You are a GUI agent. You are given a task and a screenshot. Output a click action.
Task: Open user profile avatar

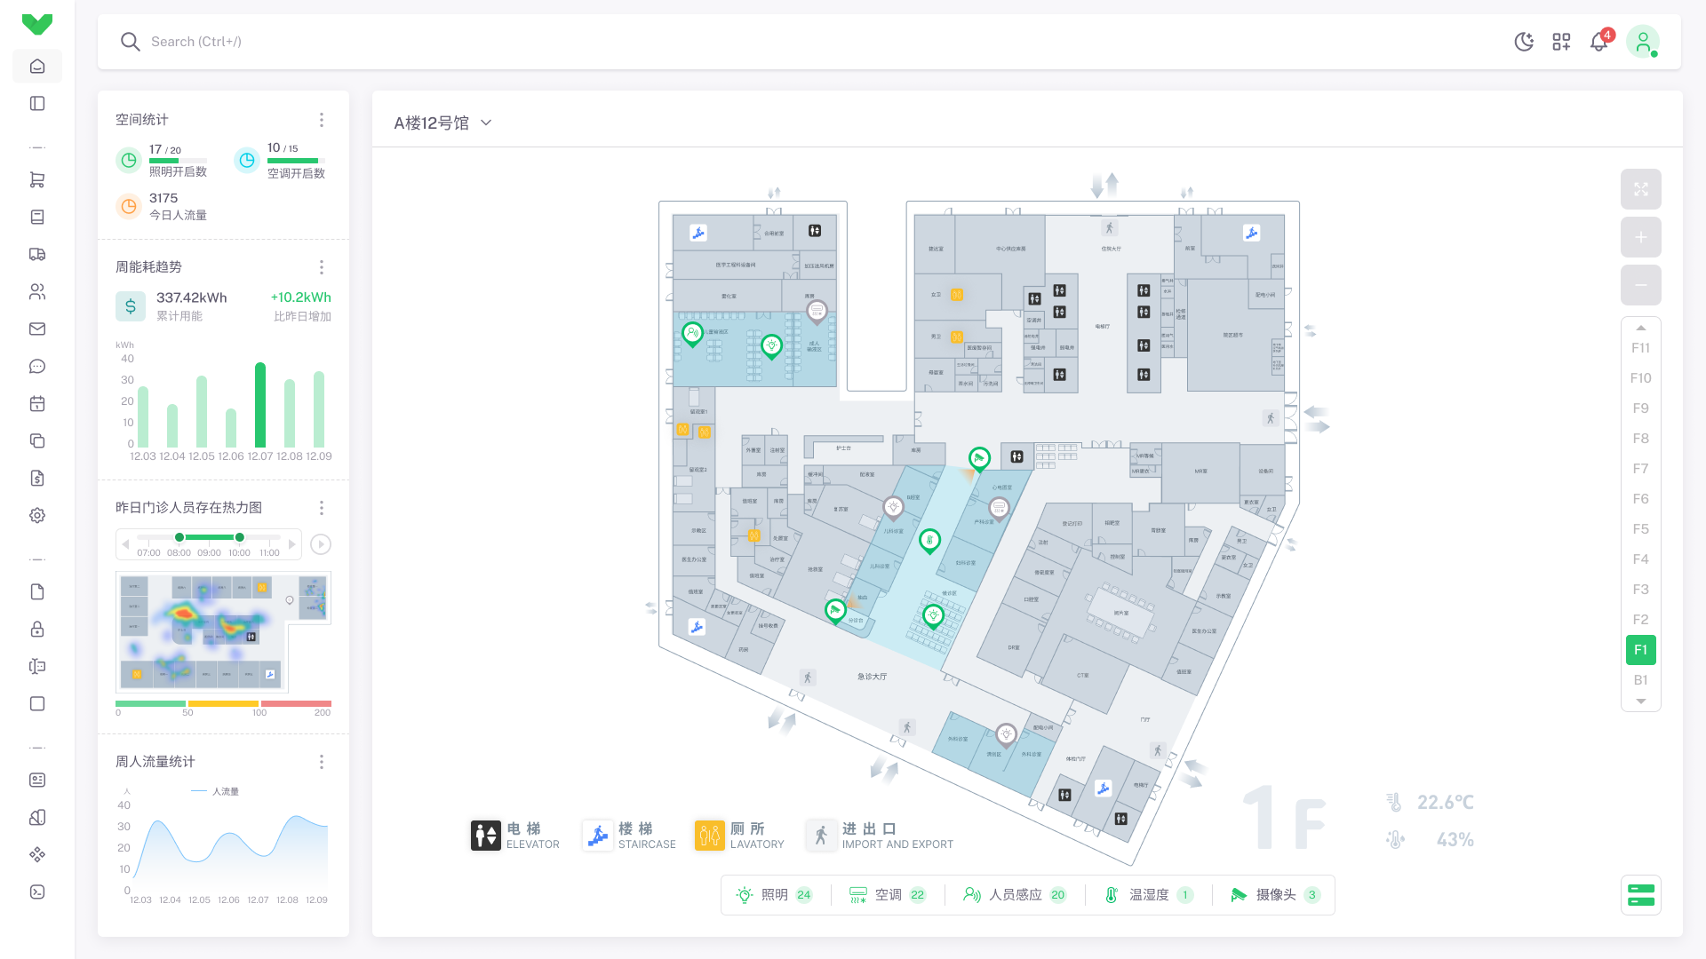(1643, 42)
